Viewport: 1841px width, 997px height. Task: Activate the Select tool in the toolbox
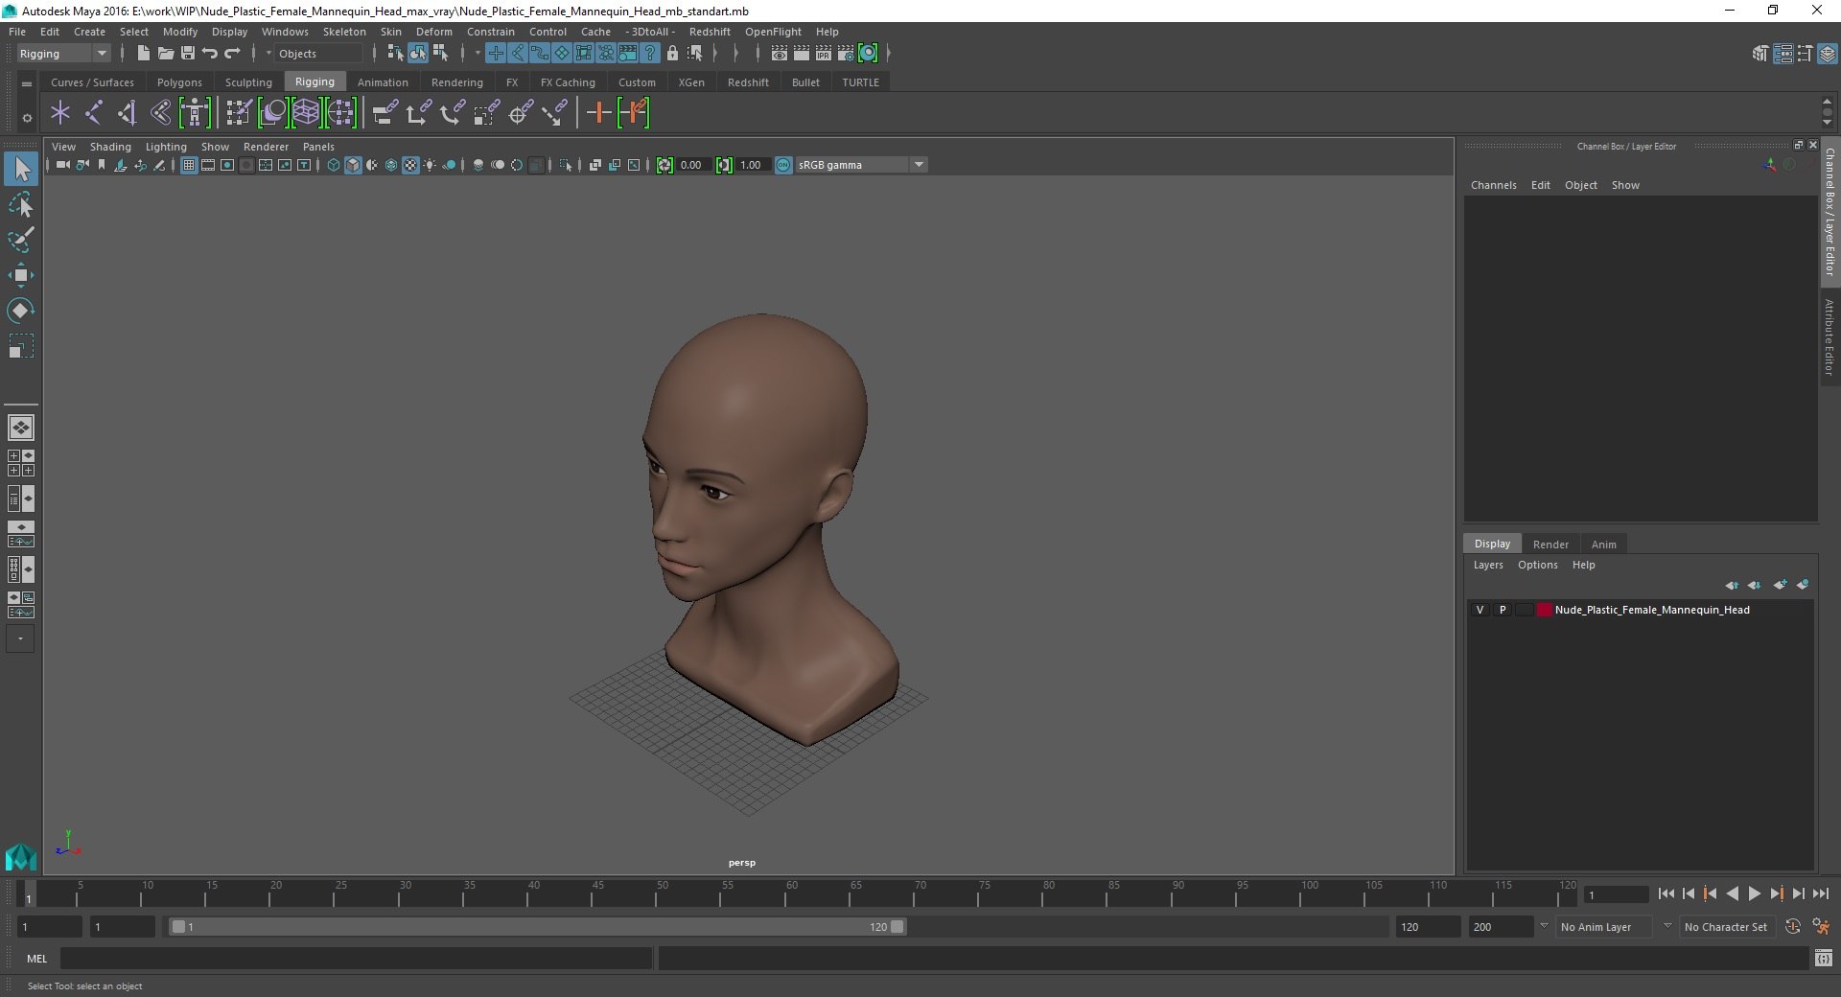21,170
